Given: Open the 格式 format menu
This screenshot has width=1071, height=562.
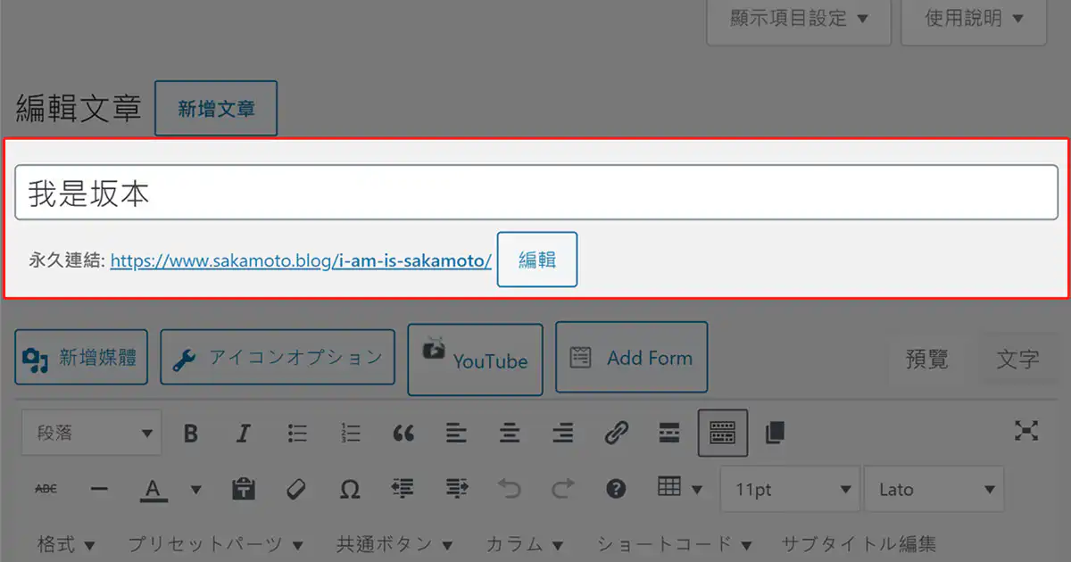Looking at the screenshot, I should [67, 544].
